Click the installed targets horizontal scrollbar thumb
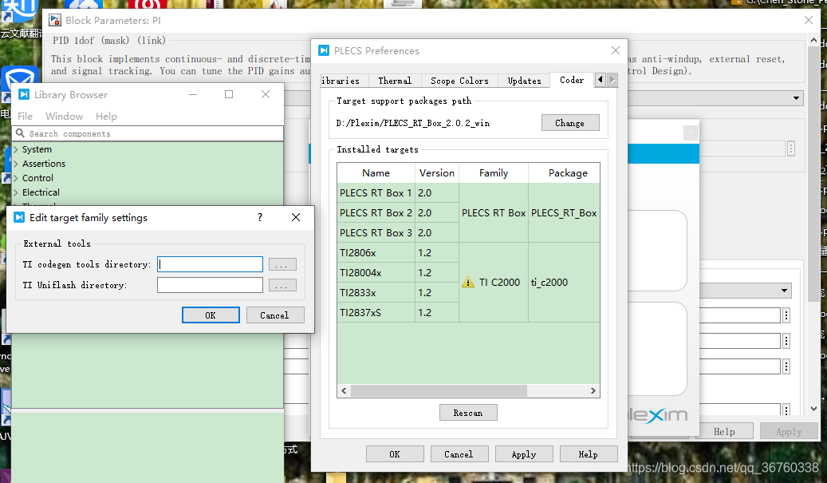Screen dimensions: 827x483 point(439,390)
